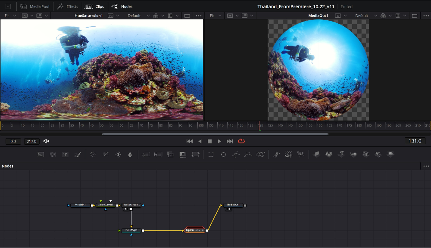
Task: Toggle the Clips panel
Action: tap(94, 6)
